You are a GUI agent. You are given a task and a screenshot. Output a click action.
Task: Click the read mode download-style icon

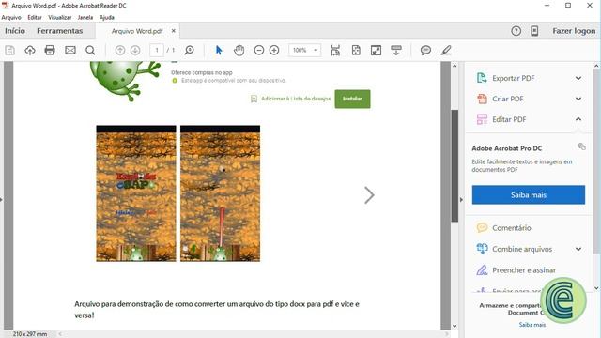pos(396,50)
